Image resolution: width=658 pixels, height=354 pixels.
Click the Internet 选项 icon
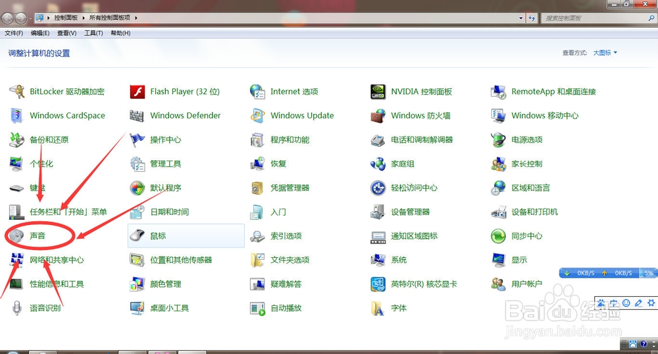point(257,91)
